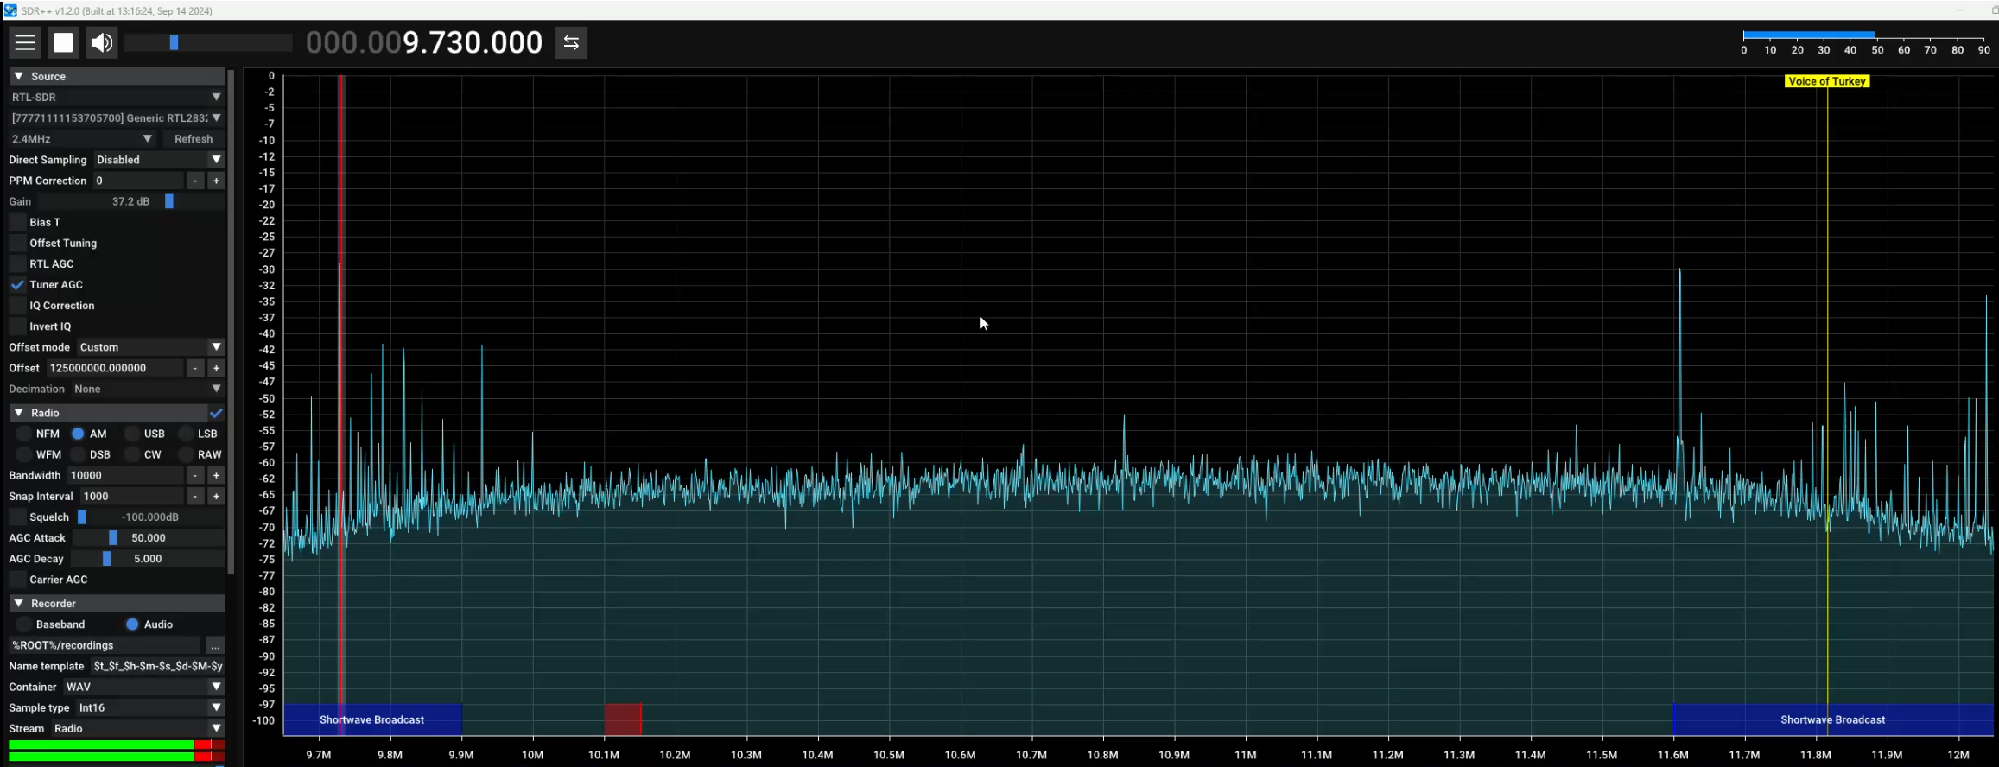1999x767 pixels.
Task: Mute audio with the speaker icon
Action: click(102, 42)
